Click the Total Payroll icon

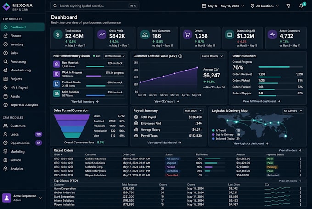point(136,117)
